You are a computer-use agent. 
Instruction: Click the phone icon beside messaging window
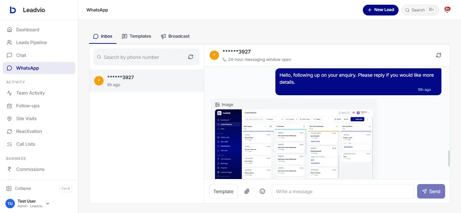tap(224, 60)
